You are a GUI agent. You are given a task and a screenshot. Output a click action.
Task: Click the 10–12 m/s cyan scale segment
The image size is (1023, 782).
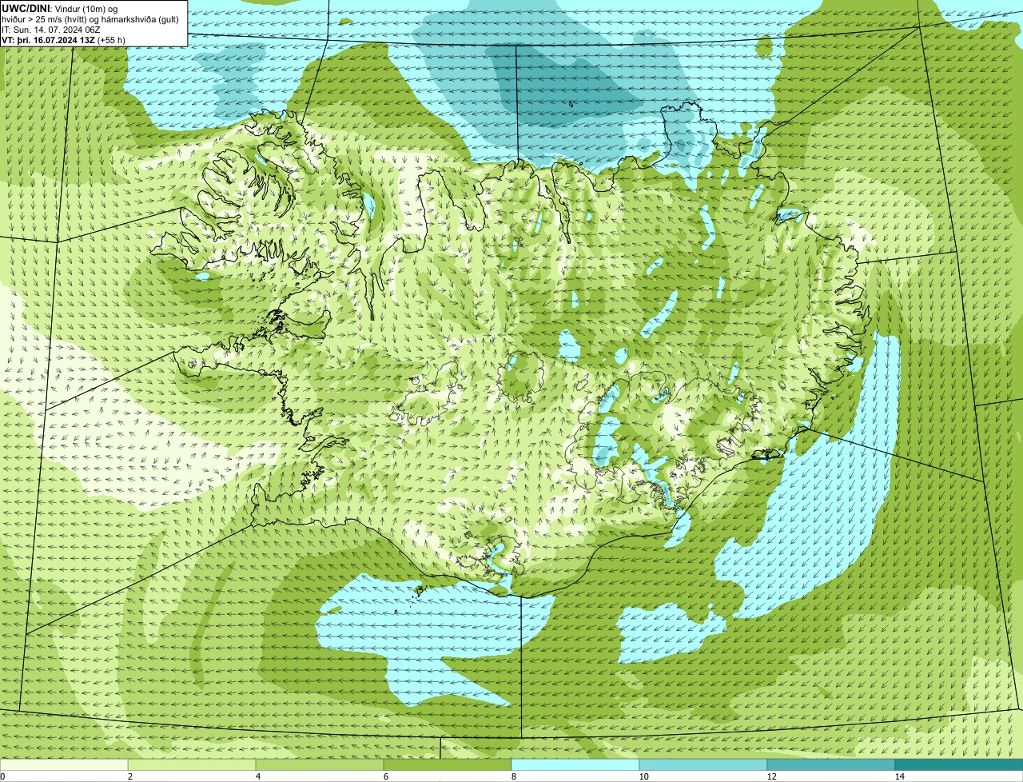pos(703,765)
